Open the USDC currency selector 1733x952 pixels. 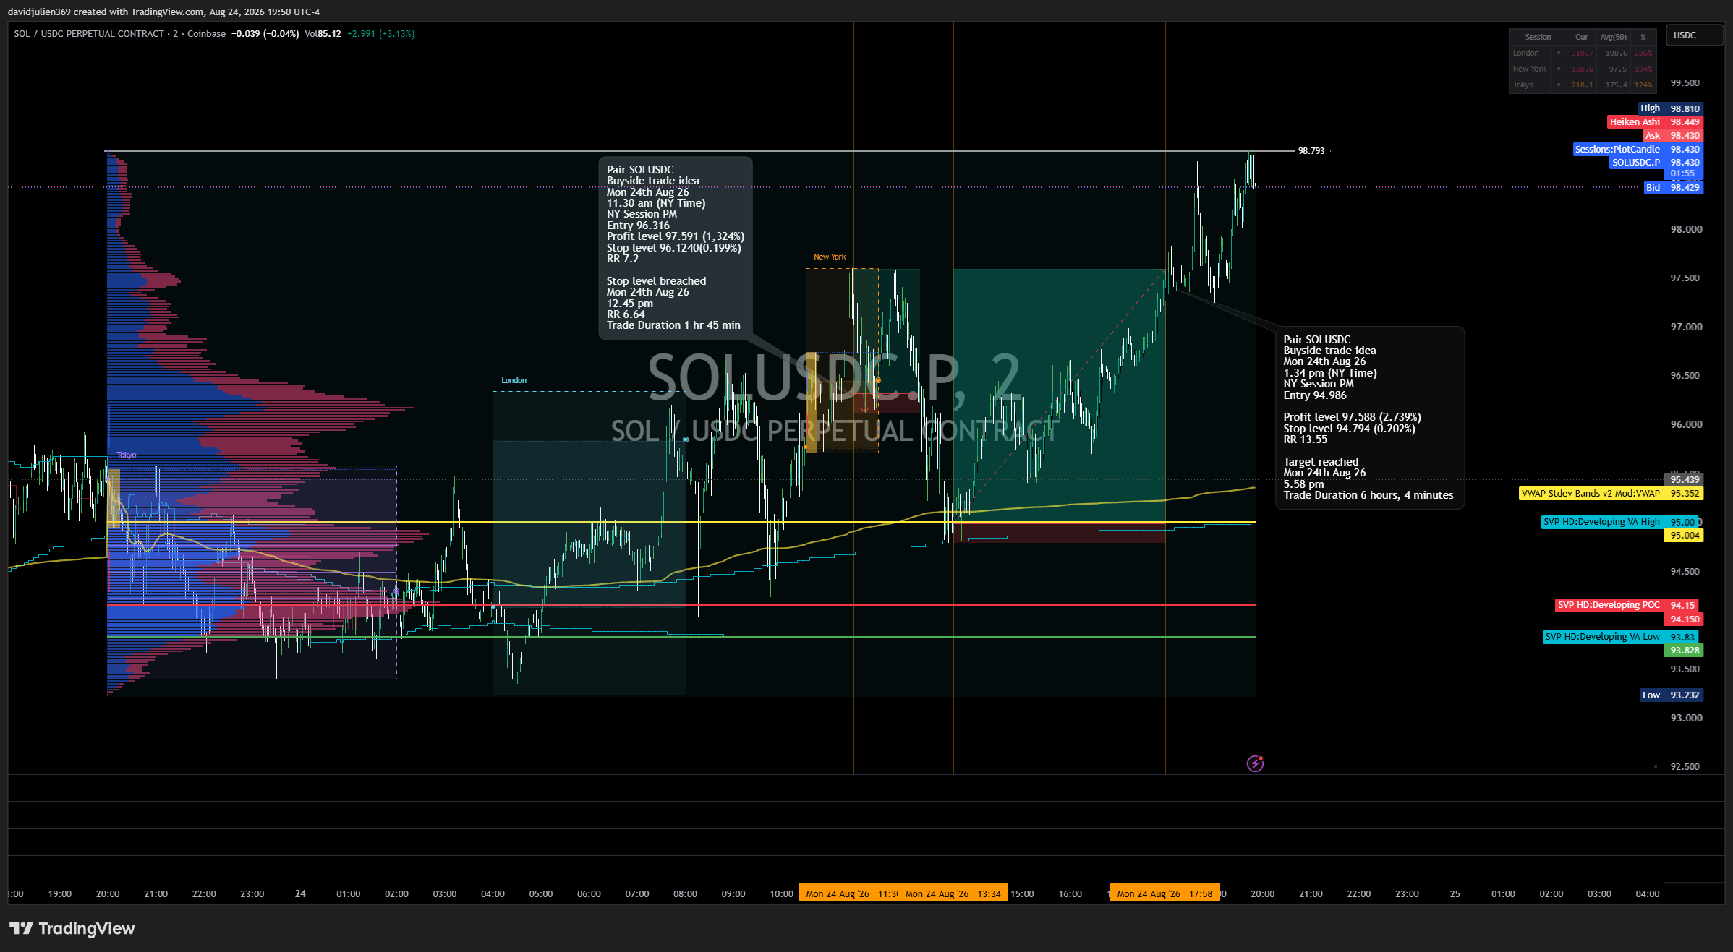1694,35
